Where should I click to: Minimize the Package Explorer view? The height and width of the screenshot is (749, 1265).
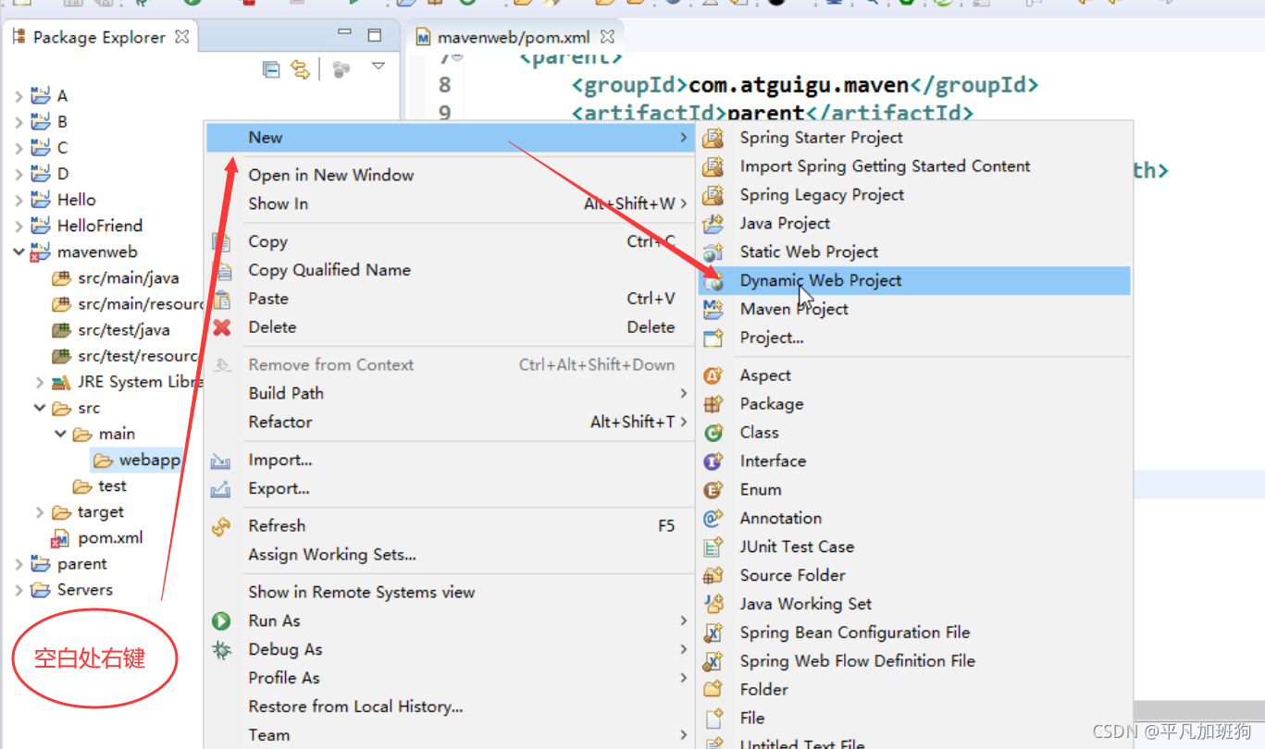[344, 34]
